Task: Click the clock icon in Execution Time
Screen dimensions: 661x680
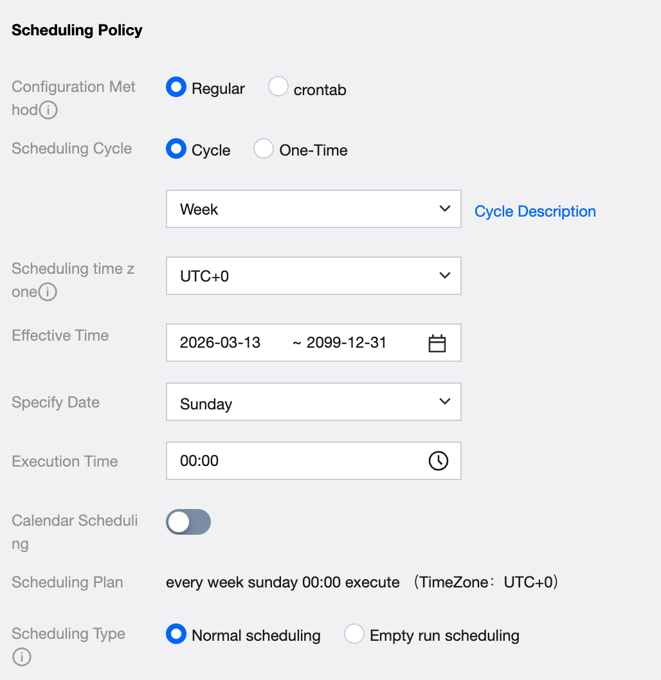Action: point(438,461)
